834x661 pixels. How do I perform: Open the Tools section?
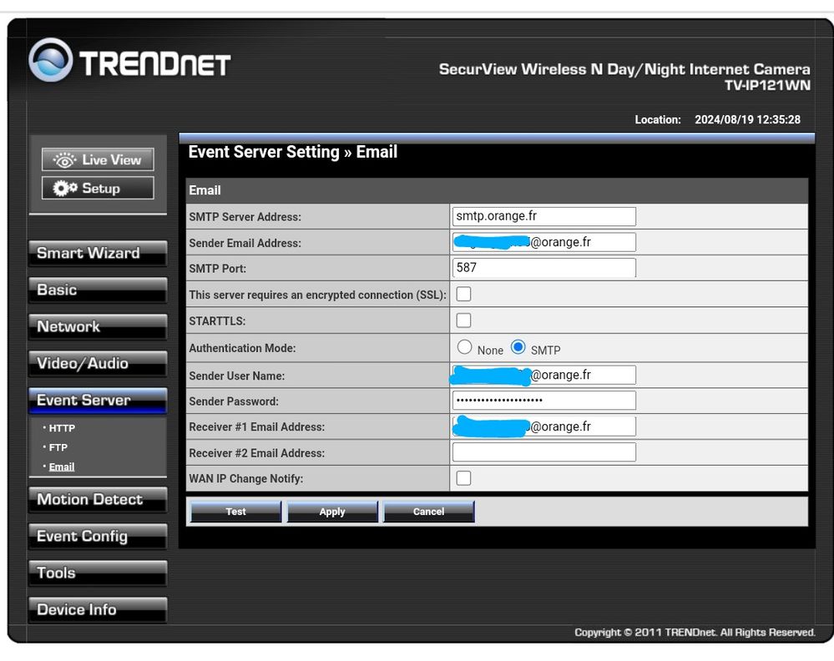(x=98, y=573)
